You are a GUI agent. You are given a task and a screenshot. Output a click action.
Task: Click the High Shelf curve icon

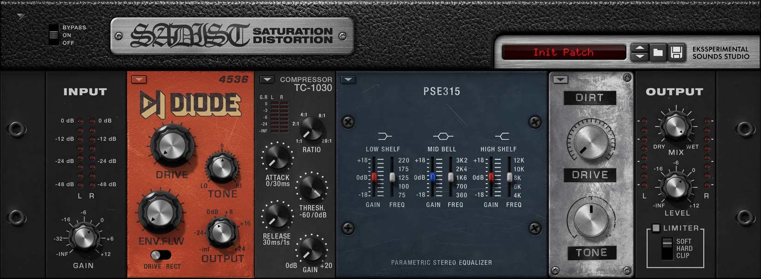click(502, 136)
